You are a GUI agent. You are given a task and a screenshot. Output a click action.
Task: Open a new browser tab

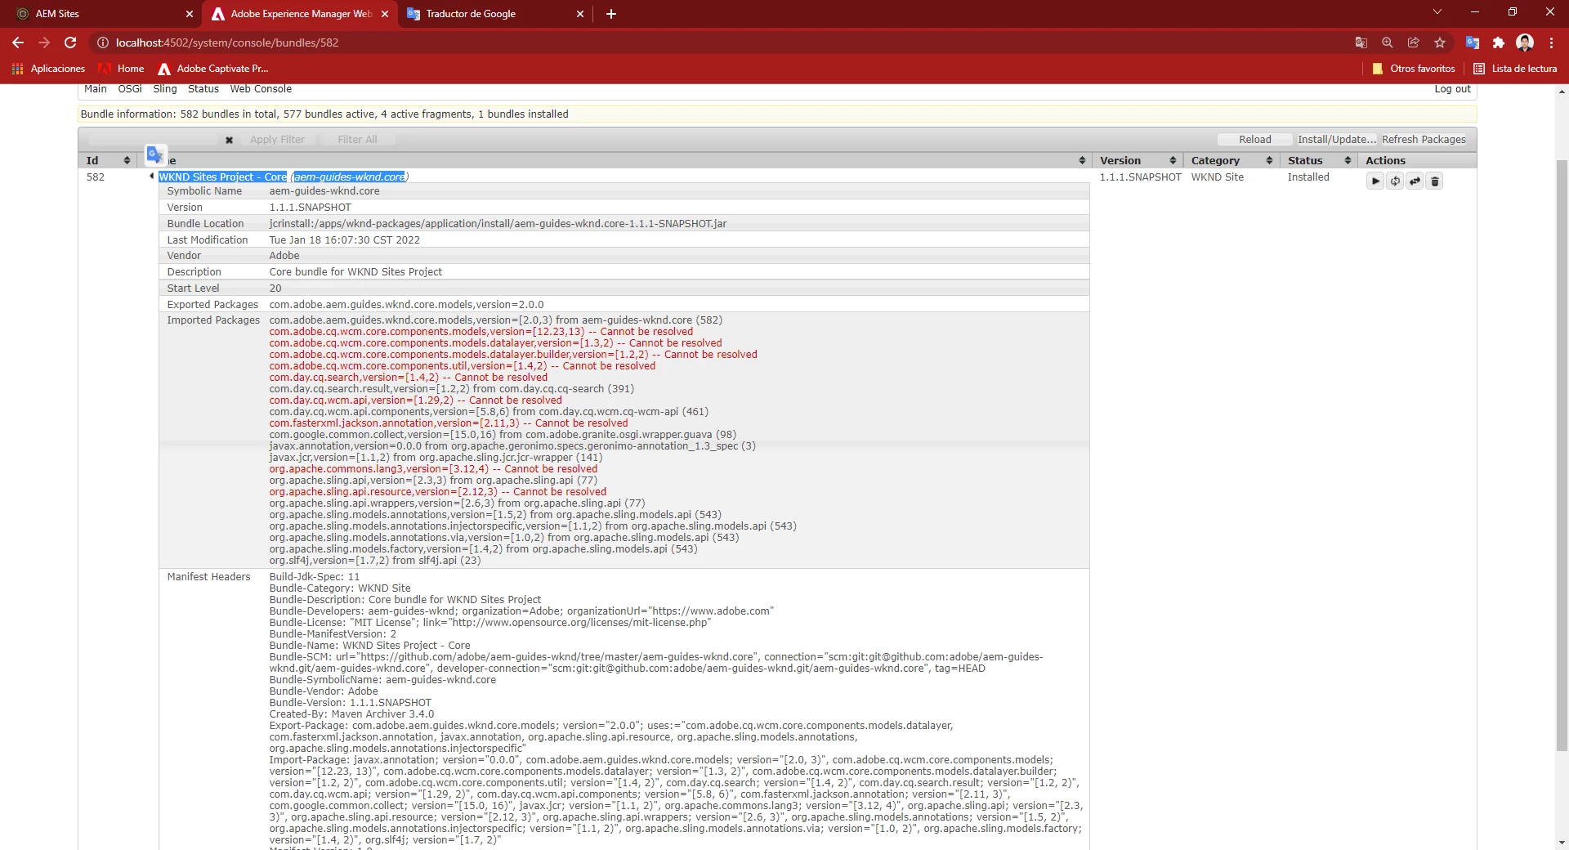(x=610, y=14)
